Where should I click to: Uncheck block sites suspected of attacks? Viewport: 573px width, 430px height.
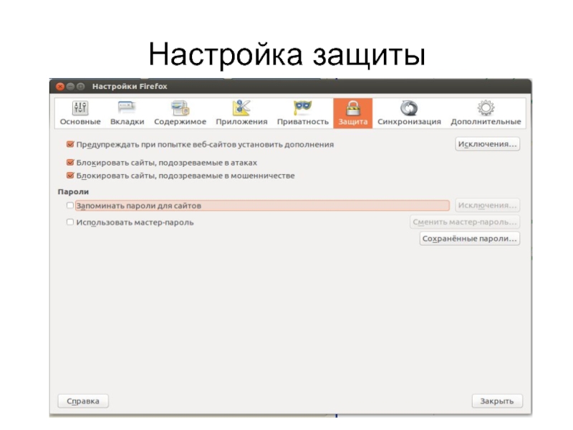70,163
